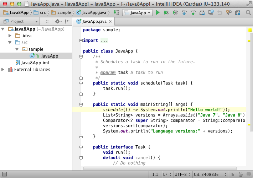Click the VCS commit changes icon
The height and width of the screenshot is (178, 253).
(x=193, y=13)
